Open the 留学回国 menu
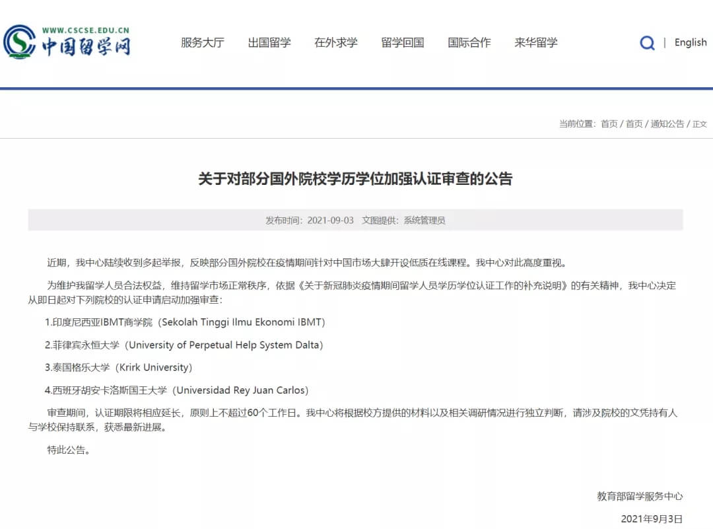 coord(403,42)
